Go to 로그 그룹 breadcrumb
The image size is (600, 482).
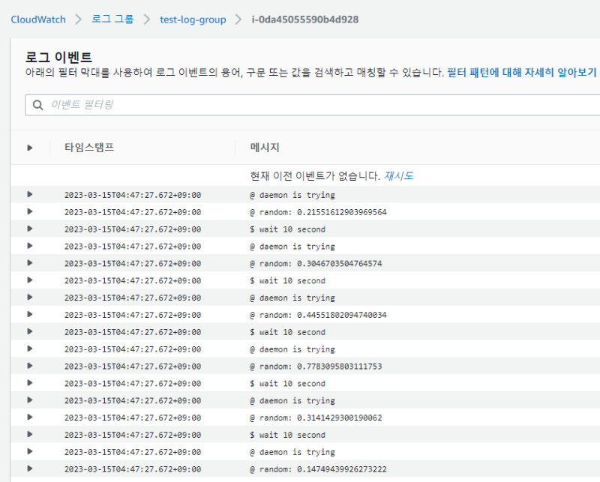[x=112, y=19]
